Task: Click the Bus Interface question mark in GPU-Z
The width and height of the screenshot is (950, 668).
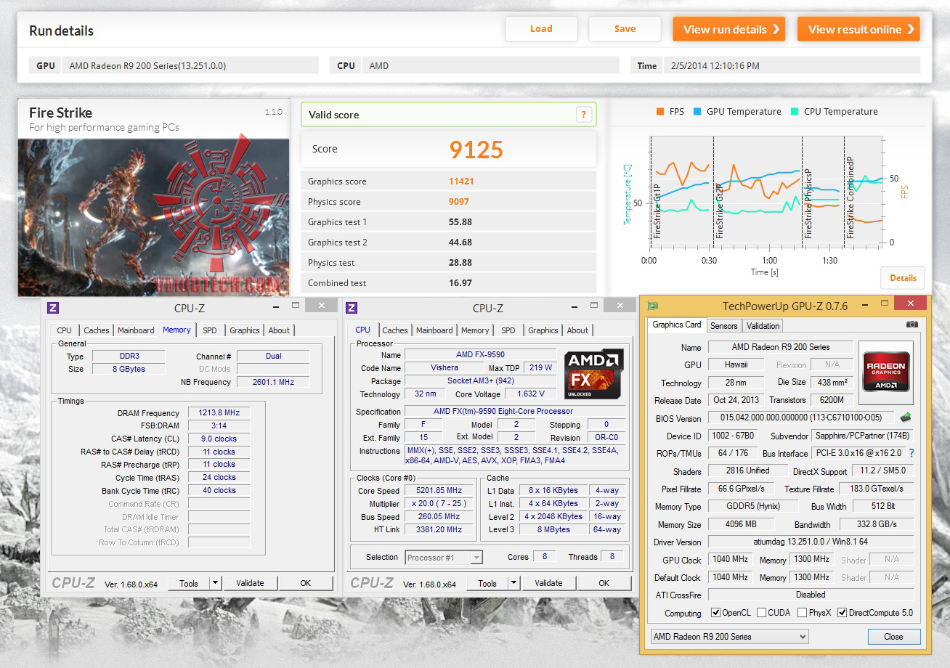Action: 912,453
